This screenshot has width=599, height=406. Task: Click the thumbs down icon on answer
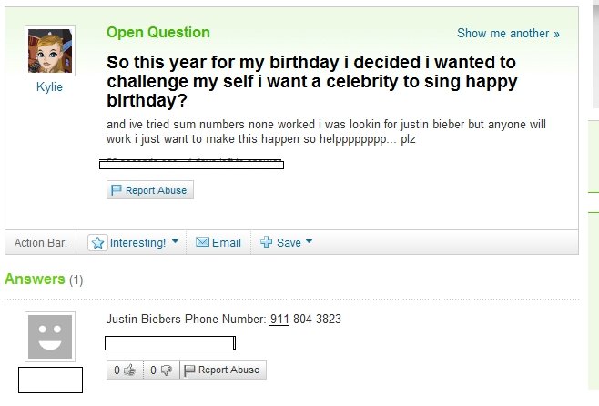point(167,370)
